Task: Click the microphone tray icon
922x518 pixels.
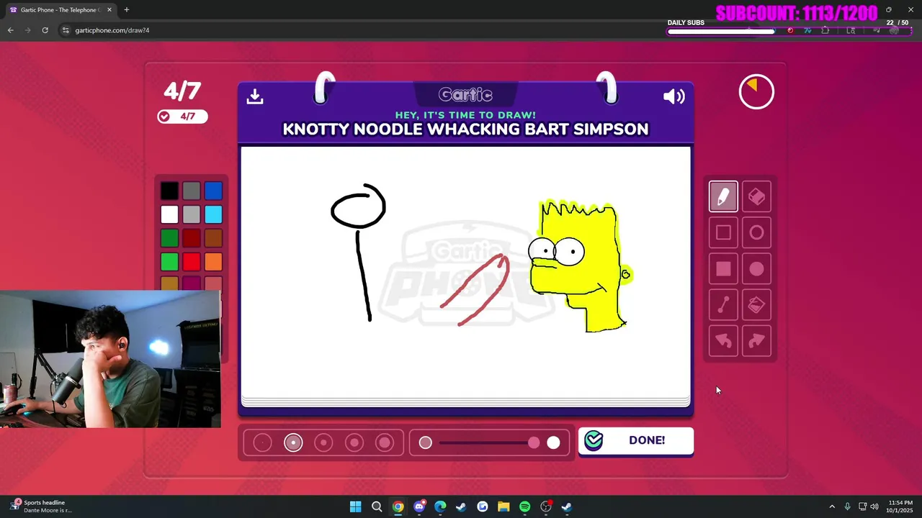Action: point(847,506)
